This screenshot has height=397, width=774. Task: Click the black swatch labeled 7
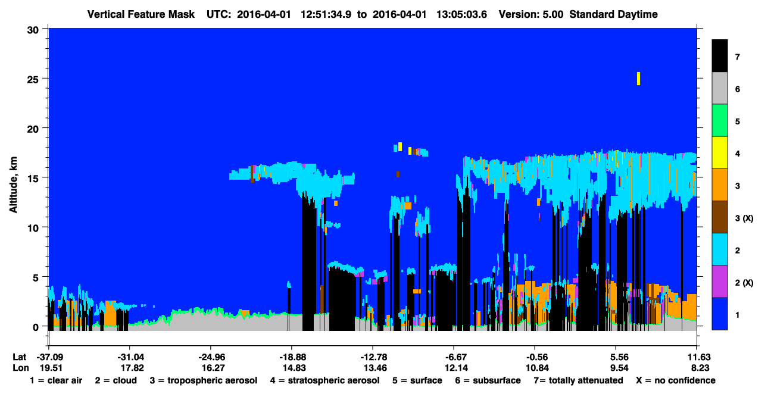720,56
